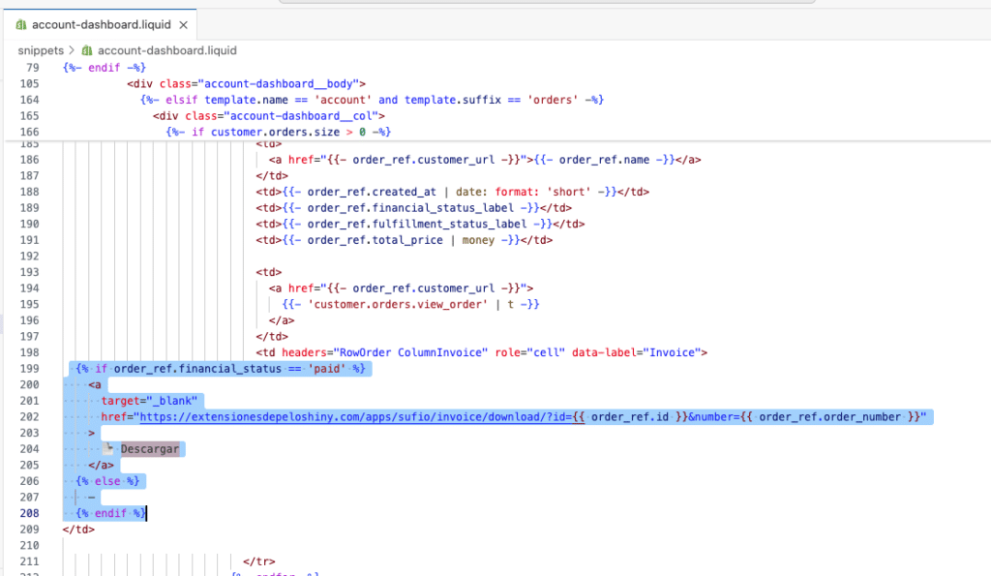Click the Shopify icon in the breadcrumb
The image size is (991, 576).
point(87,50)
